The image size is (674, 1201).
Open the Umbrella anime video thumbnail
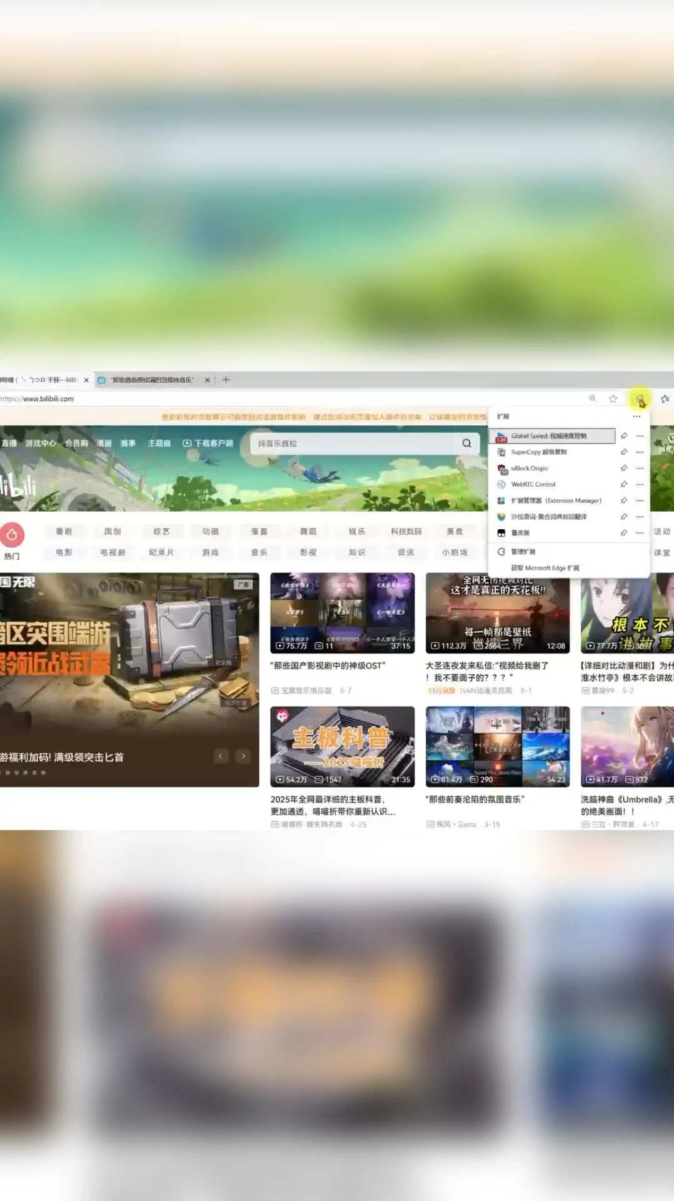[x=627, y=747]
